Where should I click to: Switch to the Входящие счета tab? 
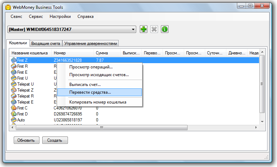(45, 44)
